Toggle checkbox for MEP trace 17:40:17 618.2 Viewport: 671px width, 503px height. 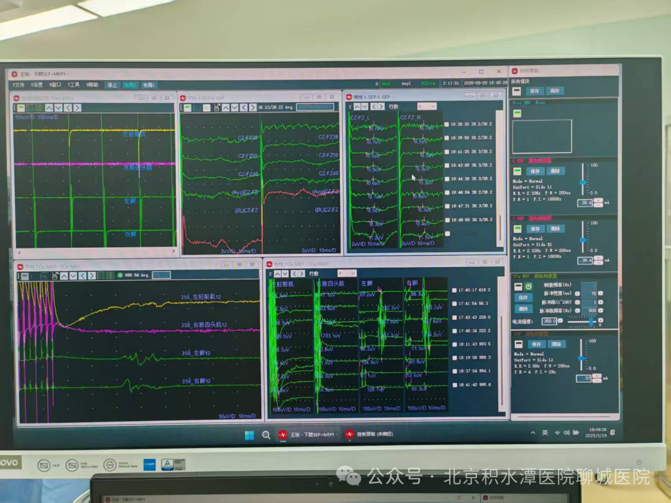(454, 290)
